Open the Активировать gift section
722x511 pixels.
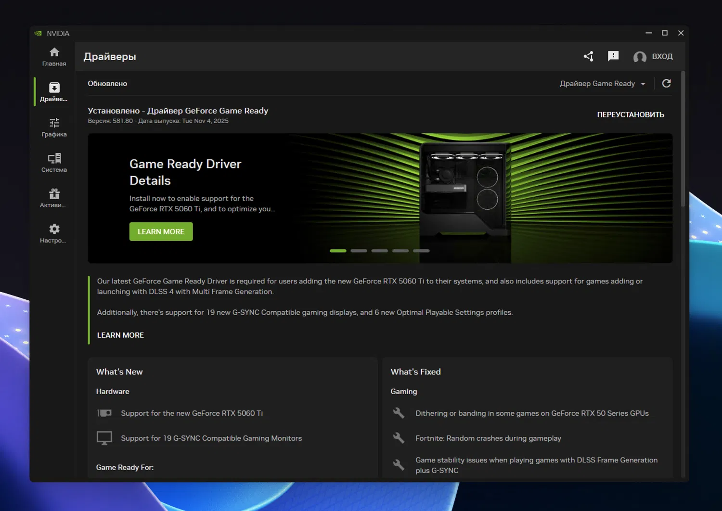(54, 198)
